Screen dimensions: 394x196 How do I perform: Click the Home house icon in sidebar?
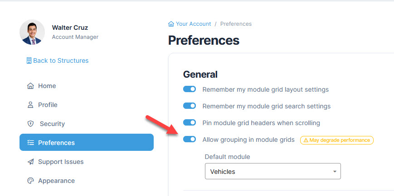(x=30, y=86)
